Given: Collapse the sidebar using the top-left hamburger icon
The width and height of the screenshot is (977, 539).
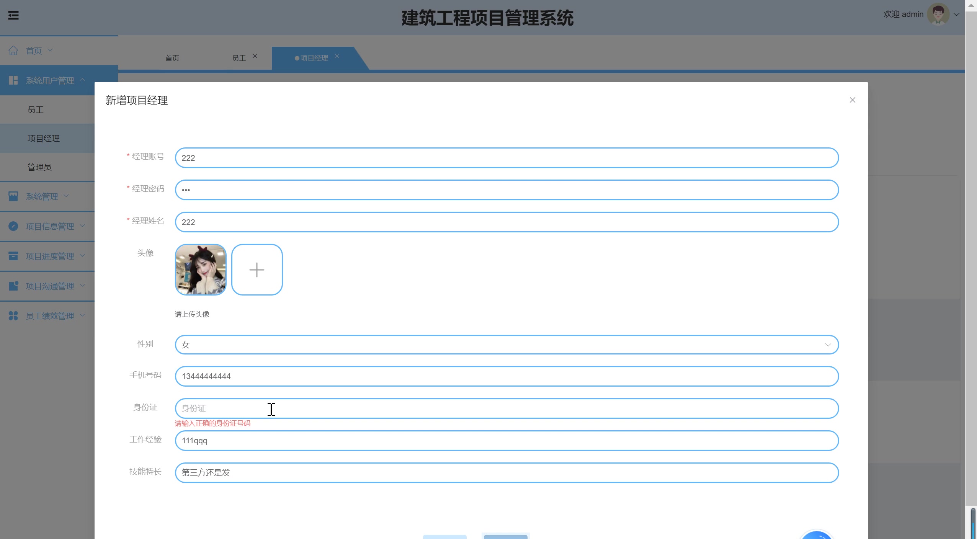Looking at the screenshot, I should coord(14,15).
